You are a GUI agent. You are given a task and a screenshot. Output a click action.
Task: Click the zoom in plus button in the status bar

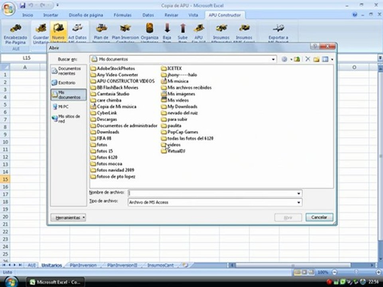click(x=378, y=272)
